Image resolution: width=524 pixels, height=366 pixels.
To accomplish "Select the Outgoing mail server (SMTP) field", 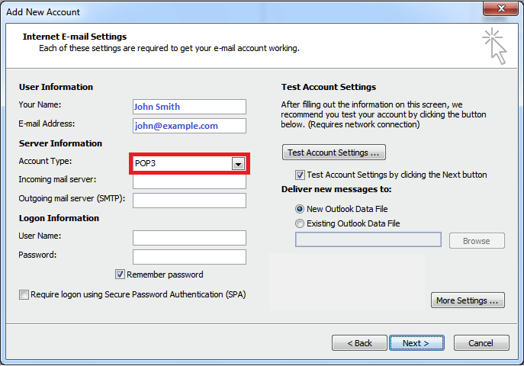I will [x=189, y=201].
